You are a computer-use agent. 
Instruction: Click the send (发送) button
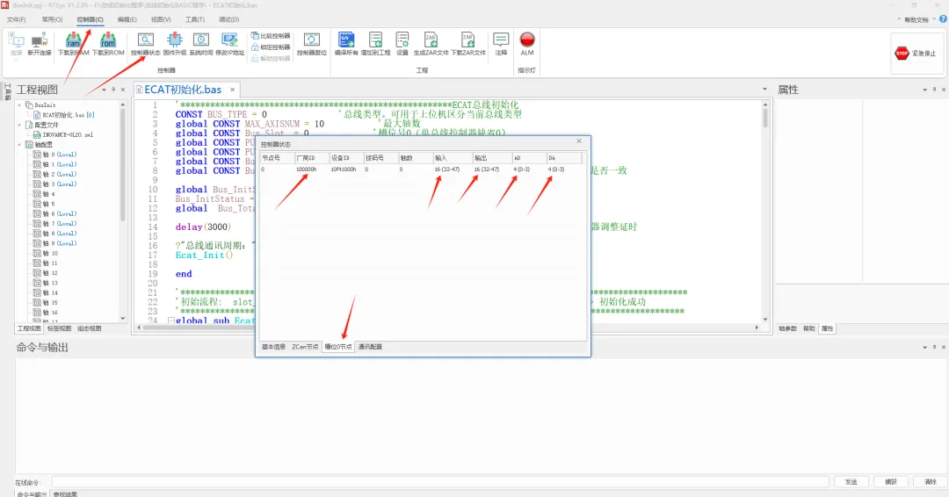[851, 482]
